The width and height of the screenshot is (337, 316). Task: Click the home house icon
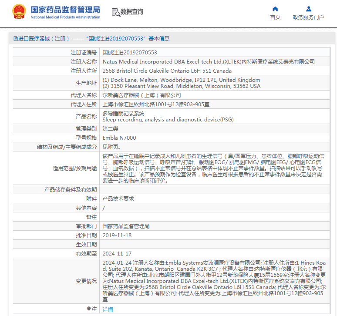coord(275,9)
